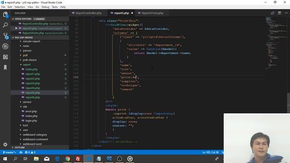This screenshot has width=290, height=163.
Task: Click the open changes icon in editor toolbar
Action: [x=273, y=13]
